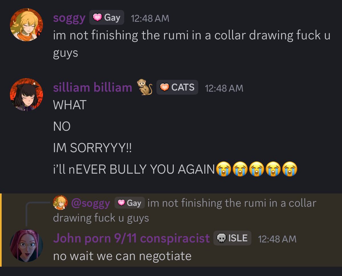Click the last crying emoji in message
The image size is (342, 276).
click(290, 169)
